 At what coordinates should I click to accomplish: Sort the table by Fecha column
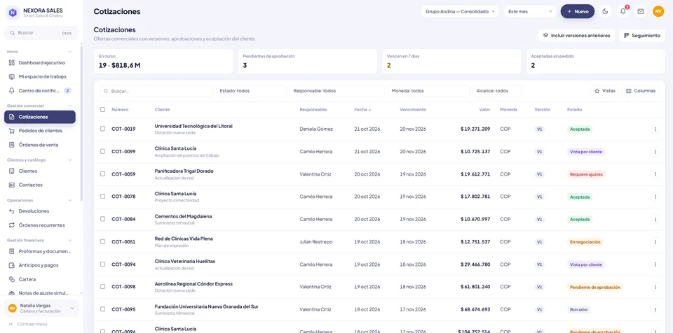click(362, 110)
